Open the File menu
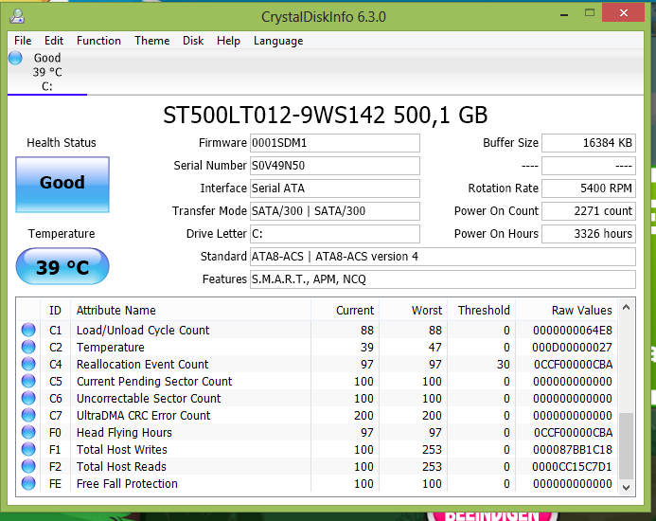Viewport: 656px width, 521px height. [x=23, y=41]
